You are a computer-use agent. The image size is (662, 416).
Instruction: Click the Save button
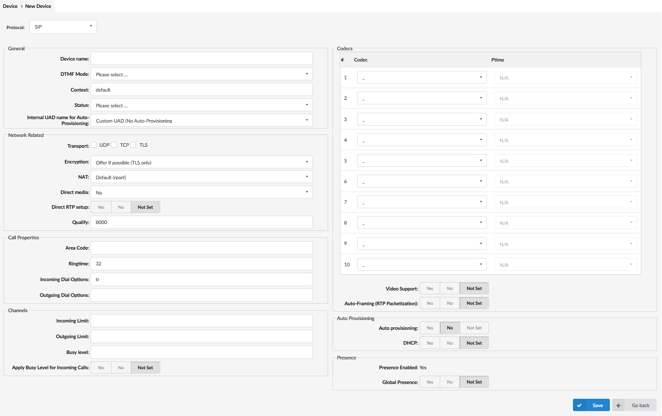tap(591, 405)
